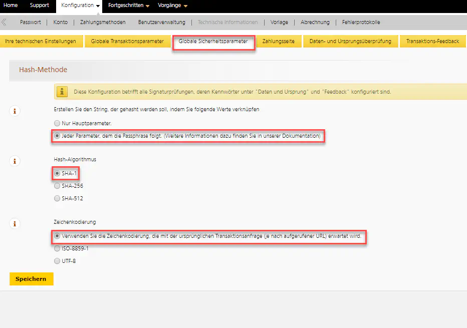
Task: Click info icon next to Zeichenkodierung
Action: point(15,223)
